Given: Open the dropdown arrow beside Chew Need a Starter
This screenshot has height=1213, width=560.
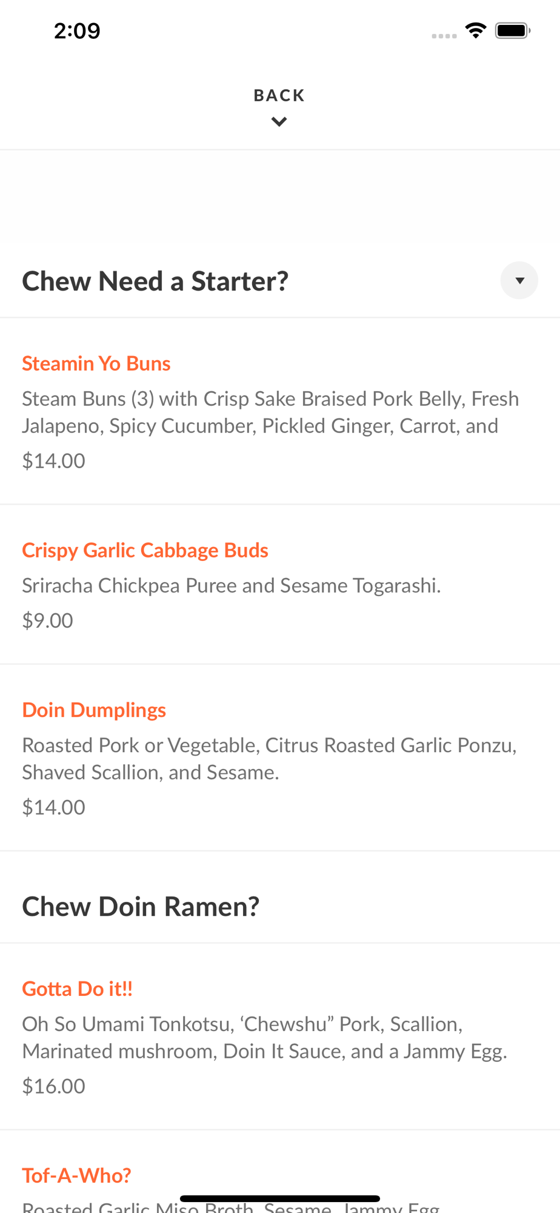Looking at the screenshot, I should pyautogui.click(x=519, y=280).
